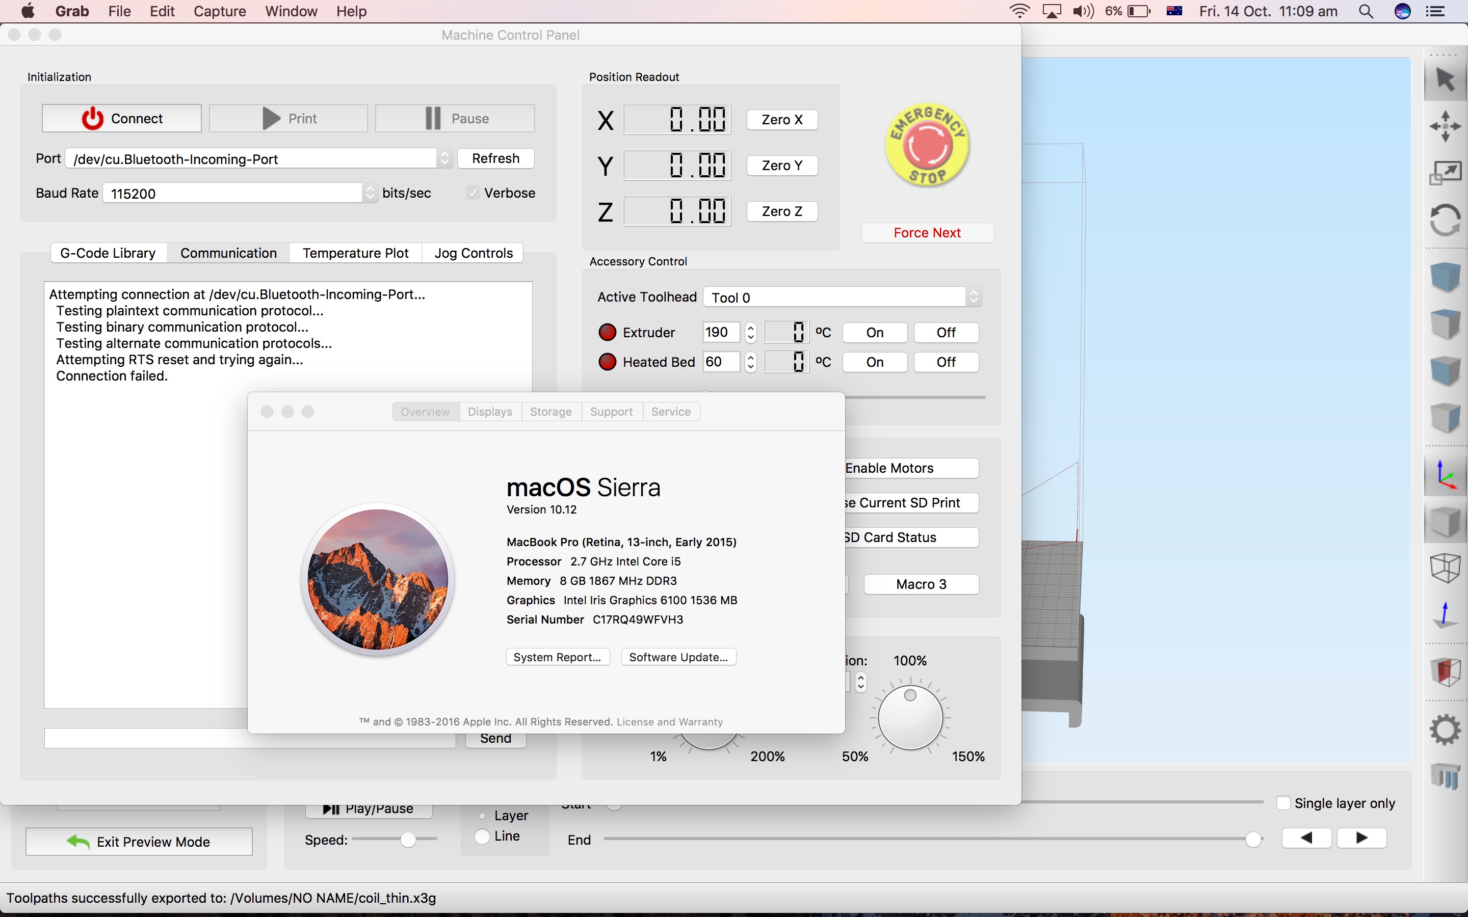Click Refresh next to the Port field
This screenshot has height=917, width=1468.
click(495, 158)
